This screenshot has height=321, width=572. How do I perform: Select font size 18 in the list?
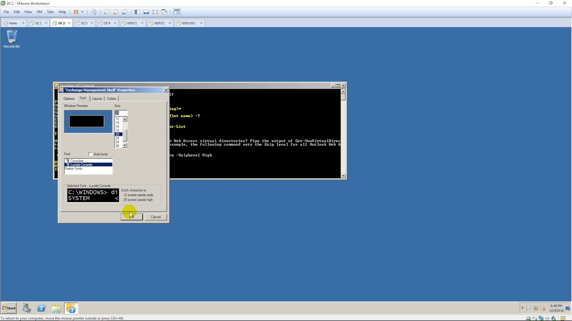(x=118, y=131)
